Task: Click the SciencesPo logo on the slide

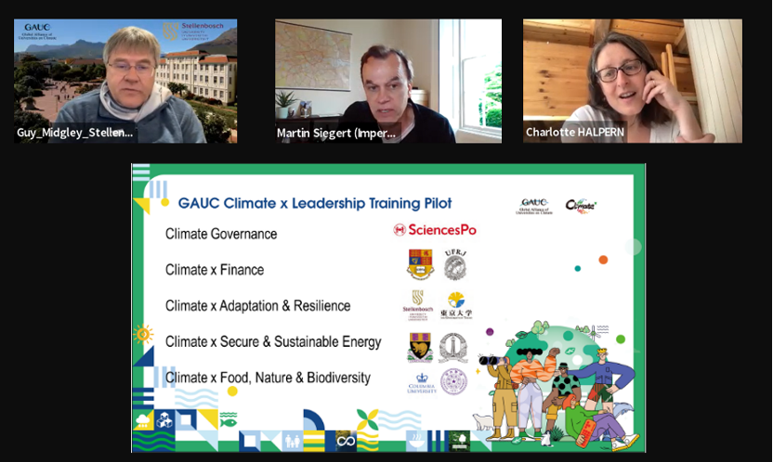Action: coord(434,229)
